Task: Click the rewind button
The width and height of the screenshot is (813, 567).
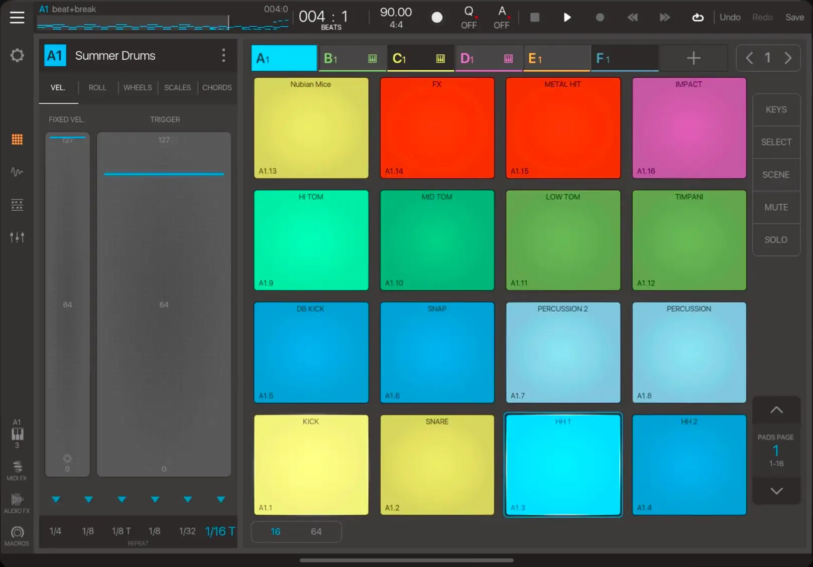Action: click(633, 18)
